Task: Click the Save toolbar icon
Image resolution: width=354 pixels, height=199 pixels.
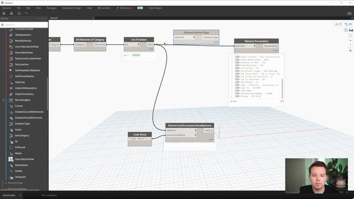Action: pos(19,13)
